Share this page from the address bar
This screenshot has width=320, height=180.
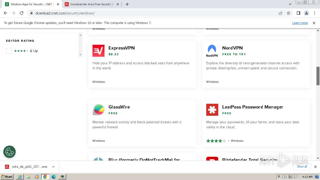tap(280, 13)
